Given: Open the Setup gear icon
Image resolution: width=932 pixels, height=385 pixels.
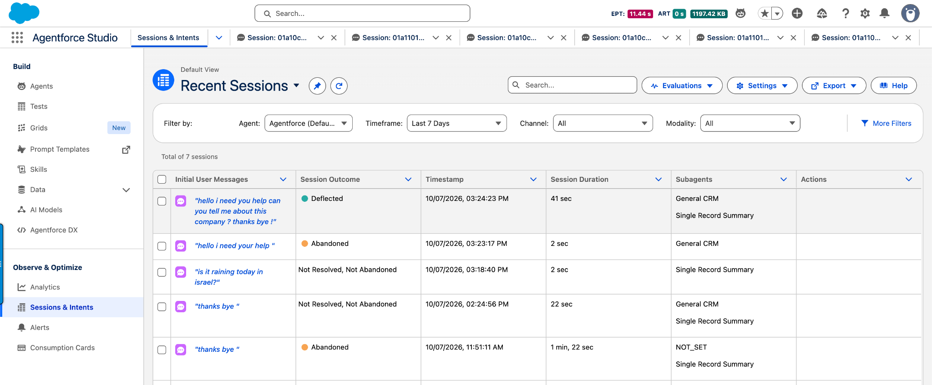Looking at the screenshot, I should pos(865,14).
